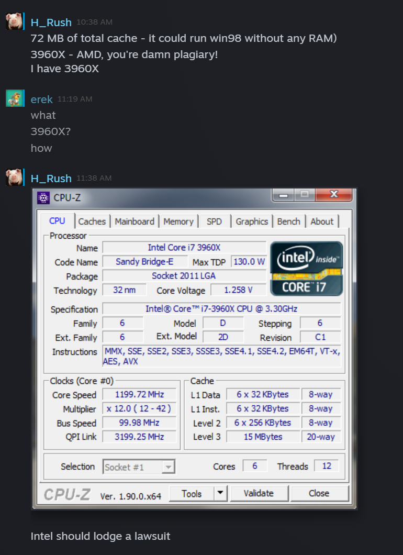
Task: Click the Specification field 'i7-3960X CPU @ 3.30GHz'
Action: 221,308
